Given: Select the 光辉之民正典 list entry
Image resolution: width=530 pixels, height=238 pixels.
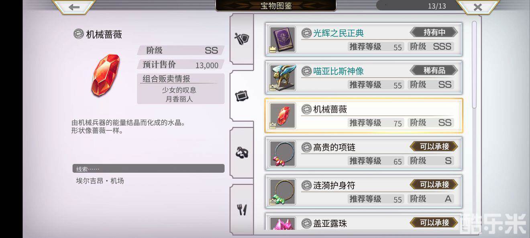Looking at the screenshot, I should [364, 39].
